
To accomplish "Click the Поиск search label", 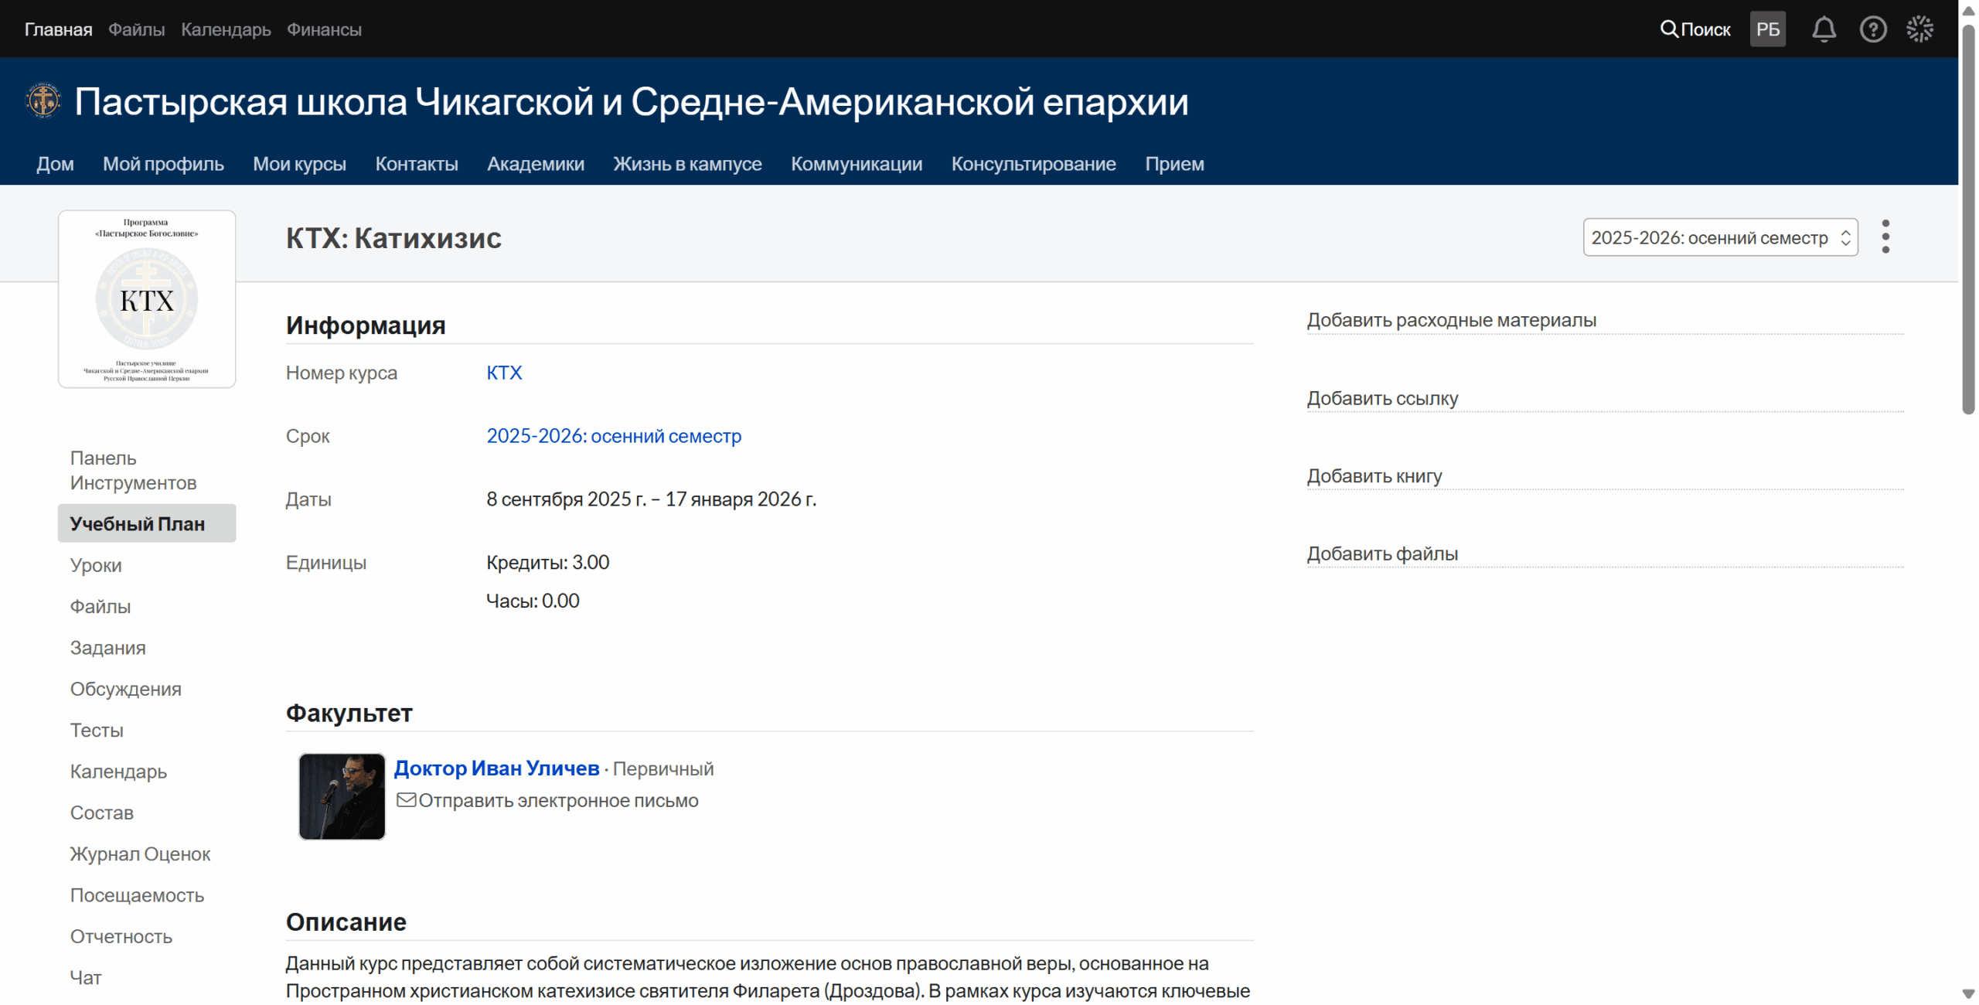I will 1705,29.
